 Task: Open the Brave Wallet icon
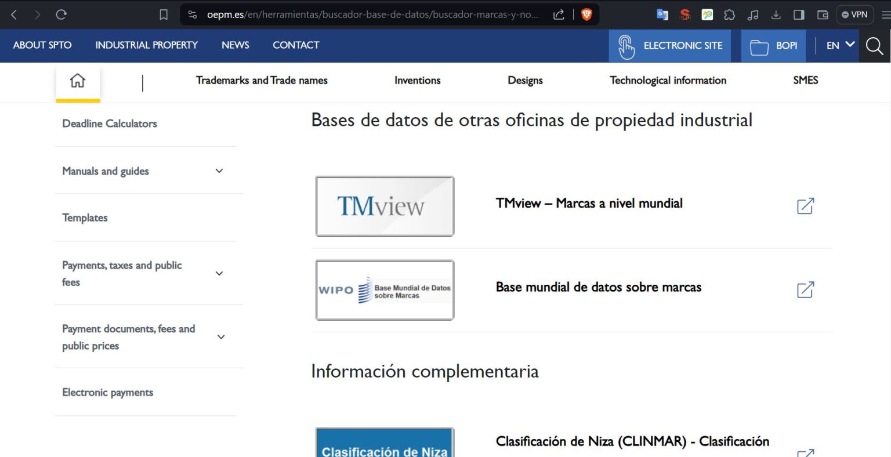822,14
